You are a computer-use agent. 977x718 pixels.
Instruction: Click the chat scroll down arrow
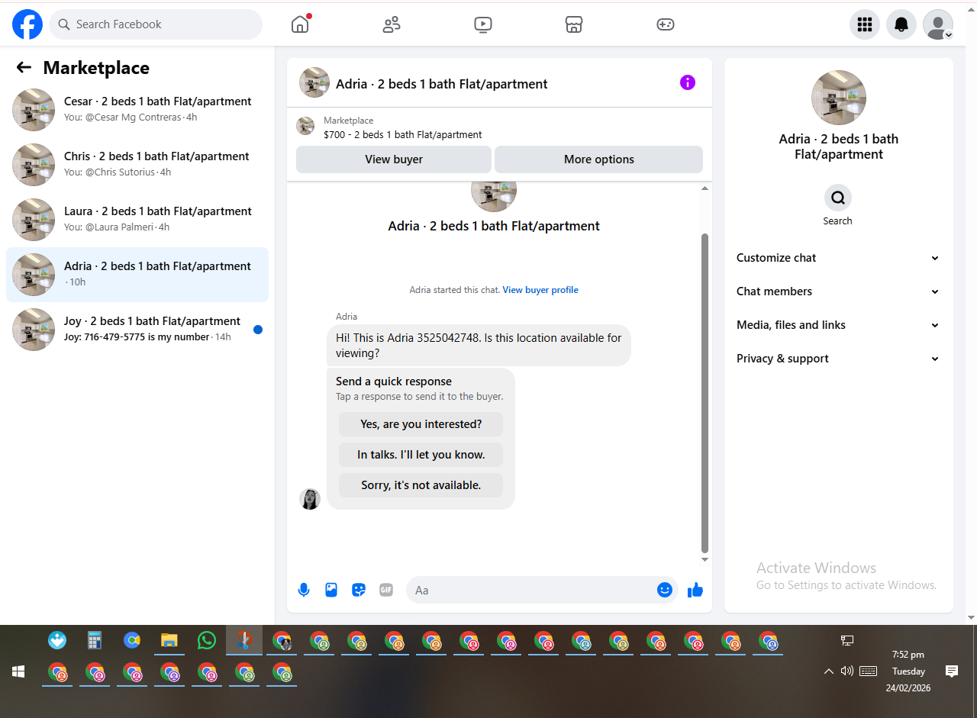point(705,560)
